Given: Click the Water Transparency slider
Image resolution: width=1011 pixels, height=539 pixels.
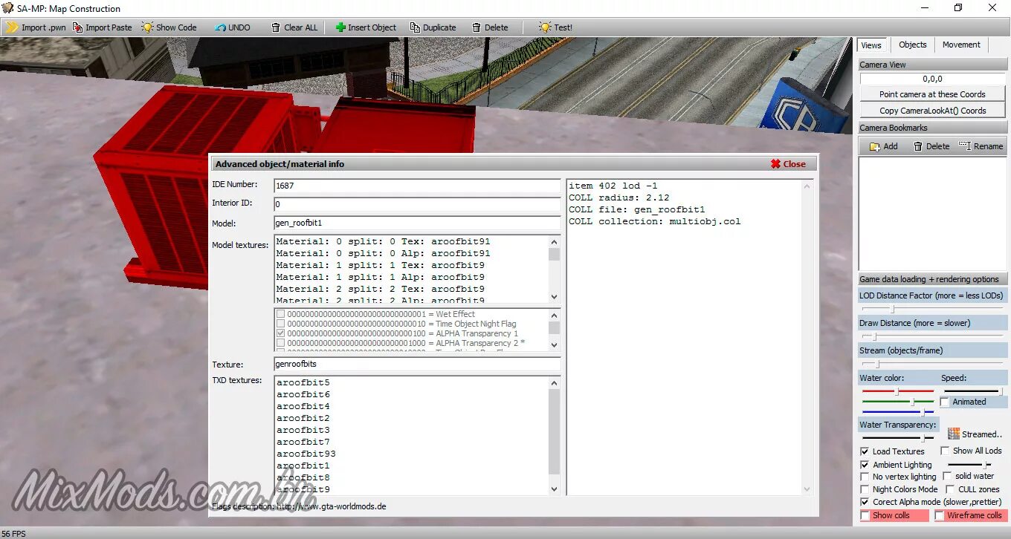Looking at the screenshot, I should pos(898,438).
